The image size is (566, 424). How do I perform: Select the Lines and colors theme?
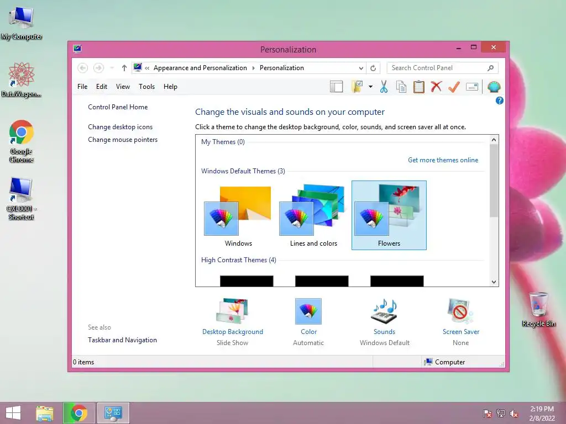tap(313, 215)
